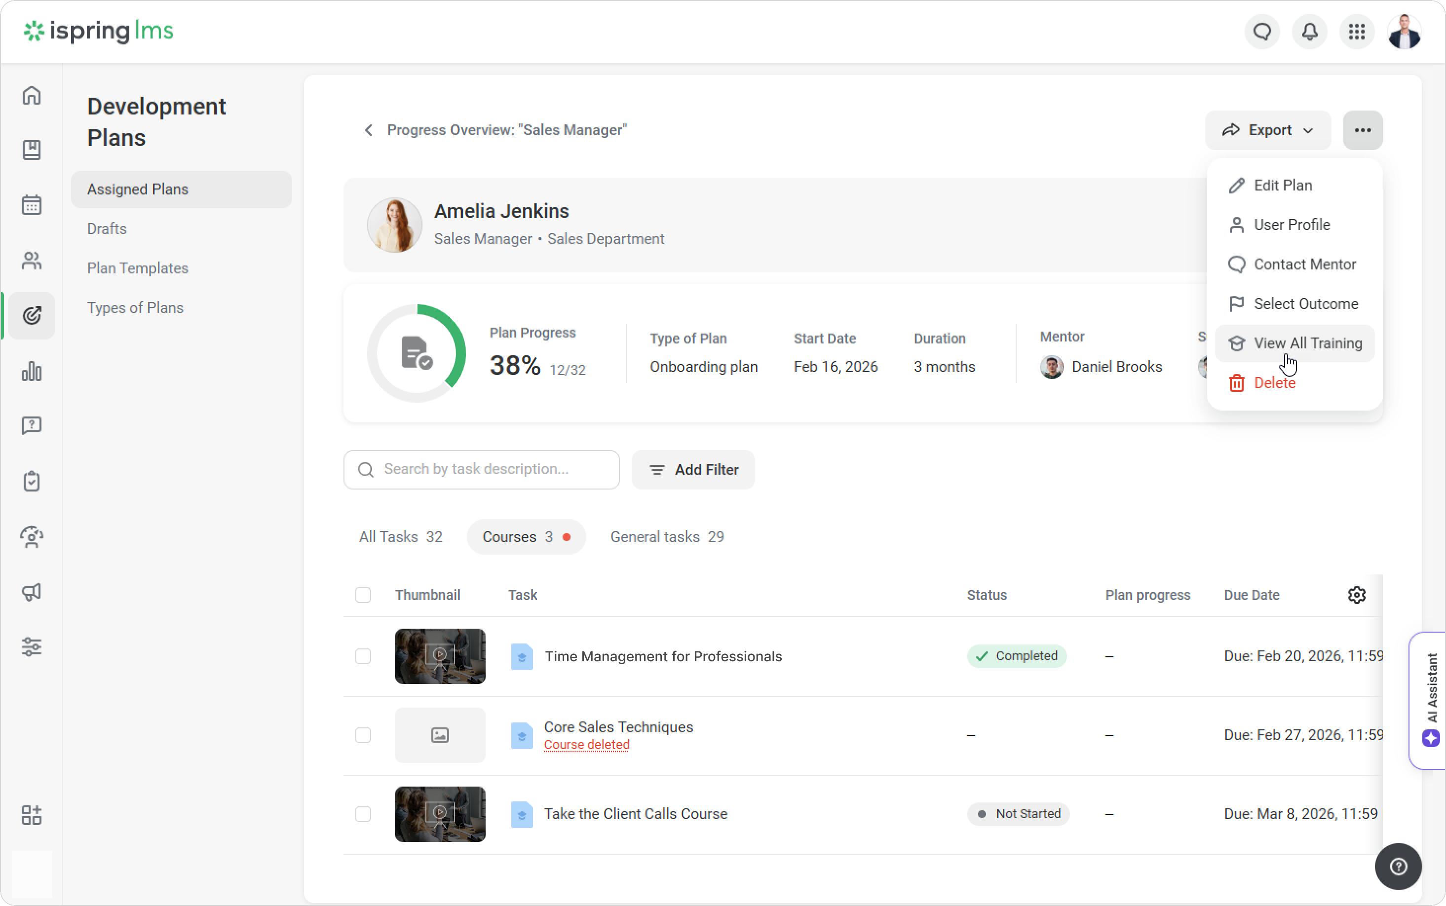Open the calendar icon in sidebar
1446x906 pixels.
click(x=32, y=205)
